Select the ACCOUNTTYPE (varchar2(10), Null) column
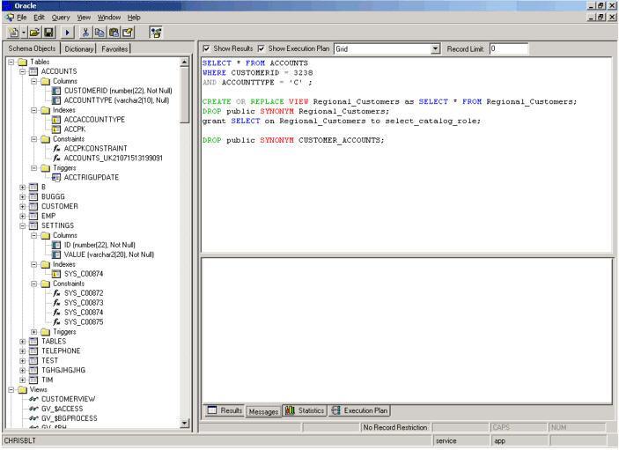The image size is (619, 450). [116, 100]
